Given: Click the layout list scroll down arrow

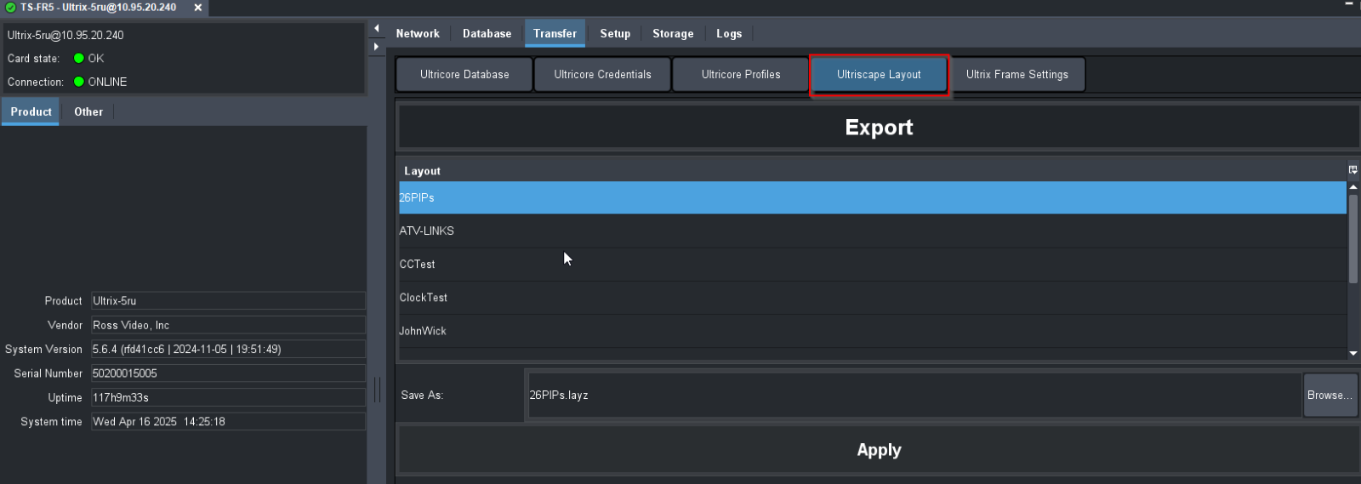Looking at the screenshot, I should click(x=1352, y=353).
